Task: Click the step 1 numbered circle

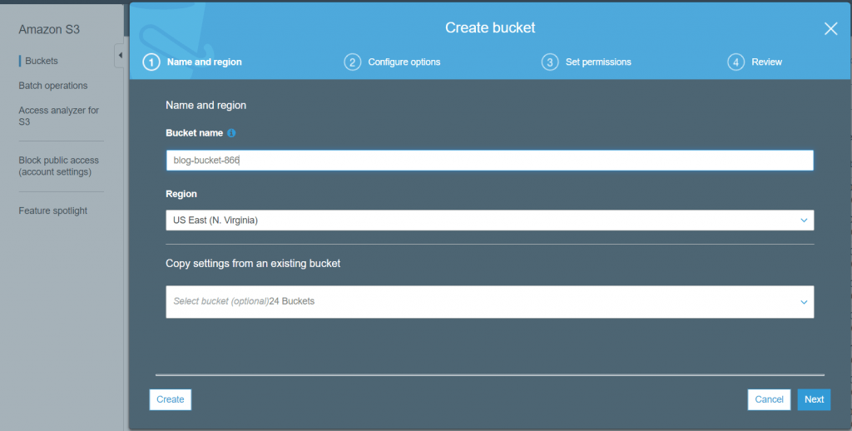Action: pyautogui.click(x=151, y=62)
